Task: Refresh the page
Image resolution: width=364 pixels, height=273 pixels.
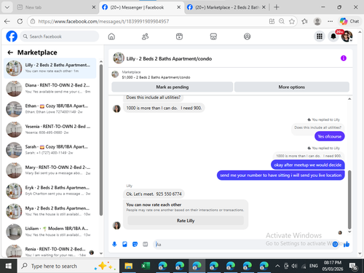Action: (x=20, y=21)
